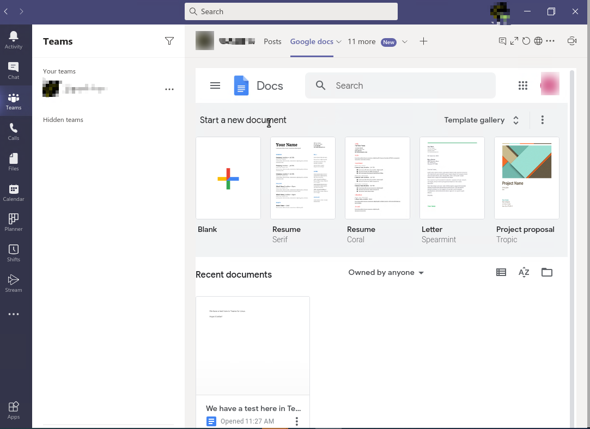Choose the Resume Coral template
The image size is (590, 429).
378,178
